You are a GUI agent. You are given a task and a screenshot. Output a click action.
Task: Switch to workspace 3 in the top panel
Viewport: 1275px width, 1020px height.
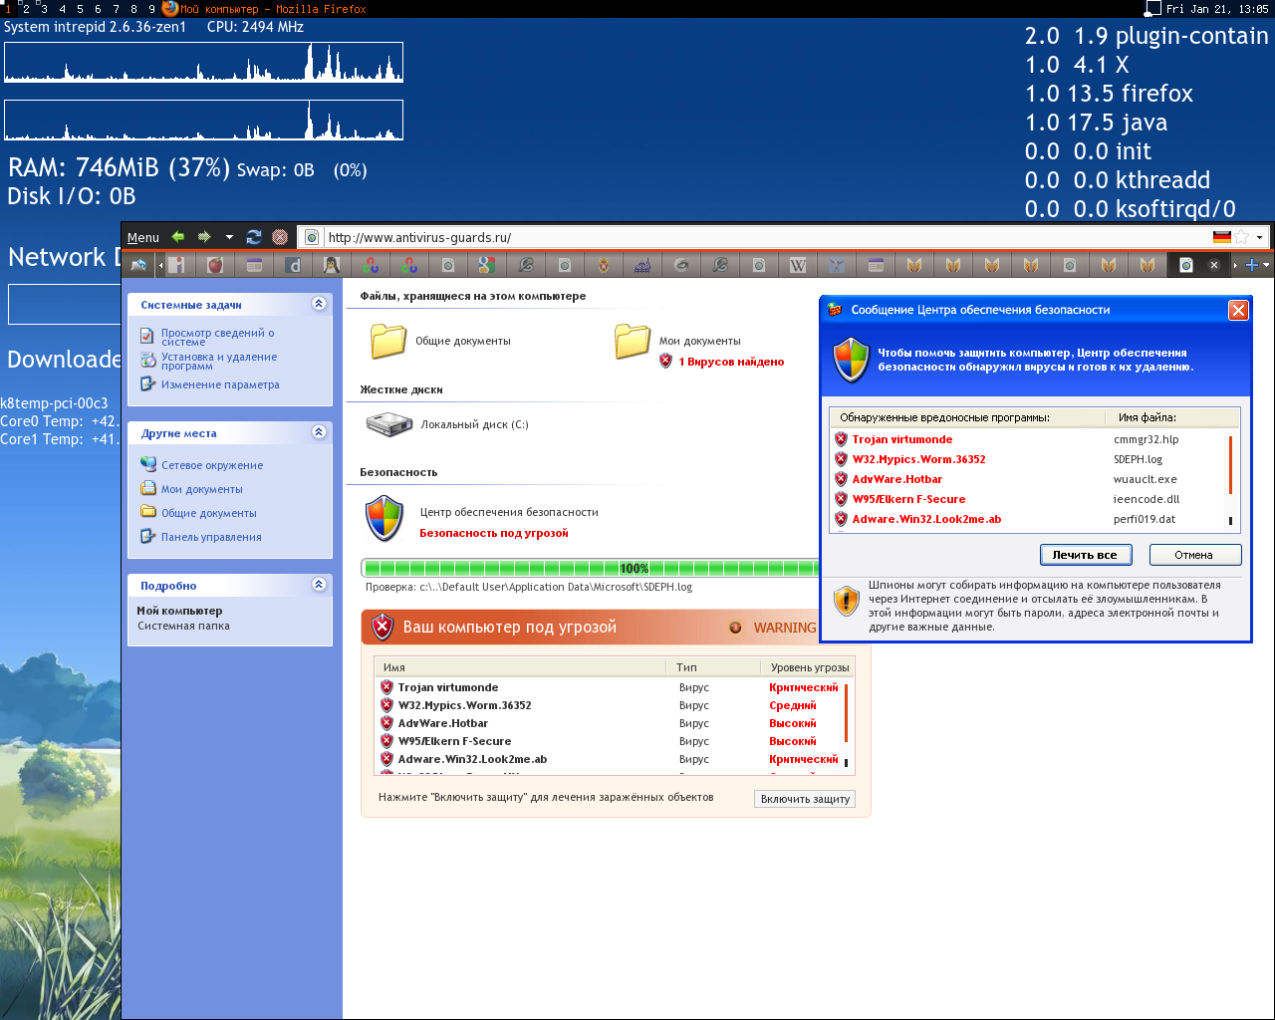44,8
